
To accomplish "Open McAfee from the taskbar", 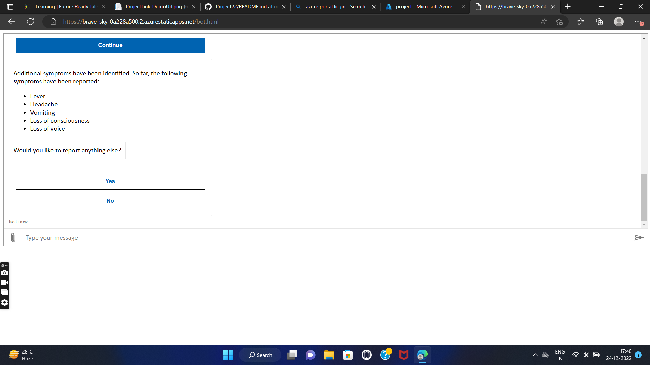I will click(404, 355).
